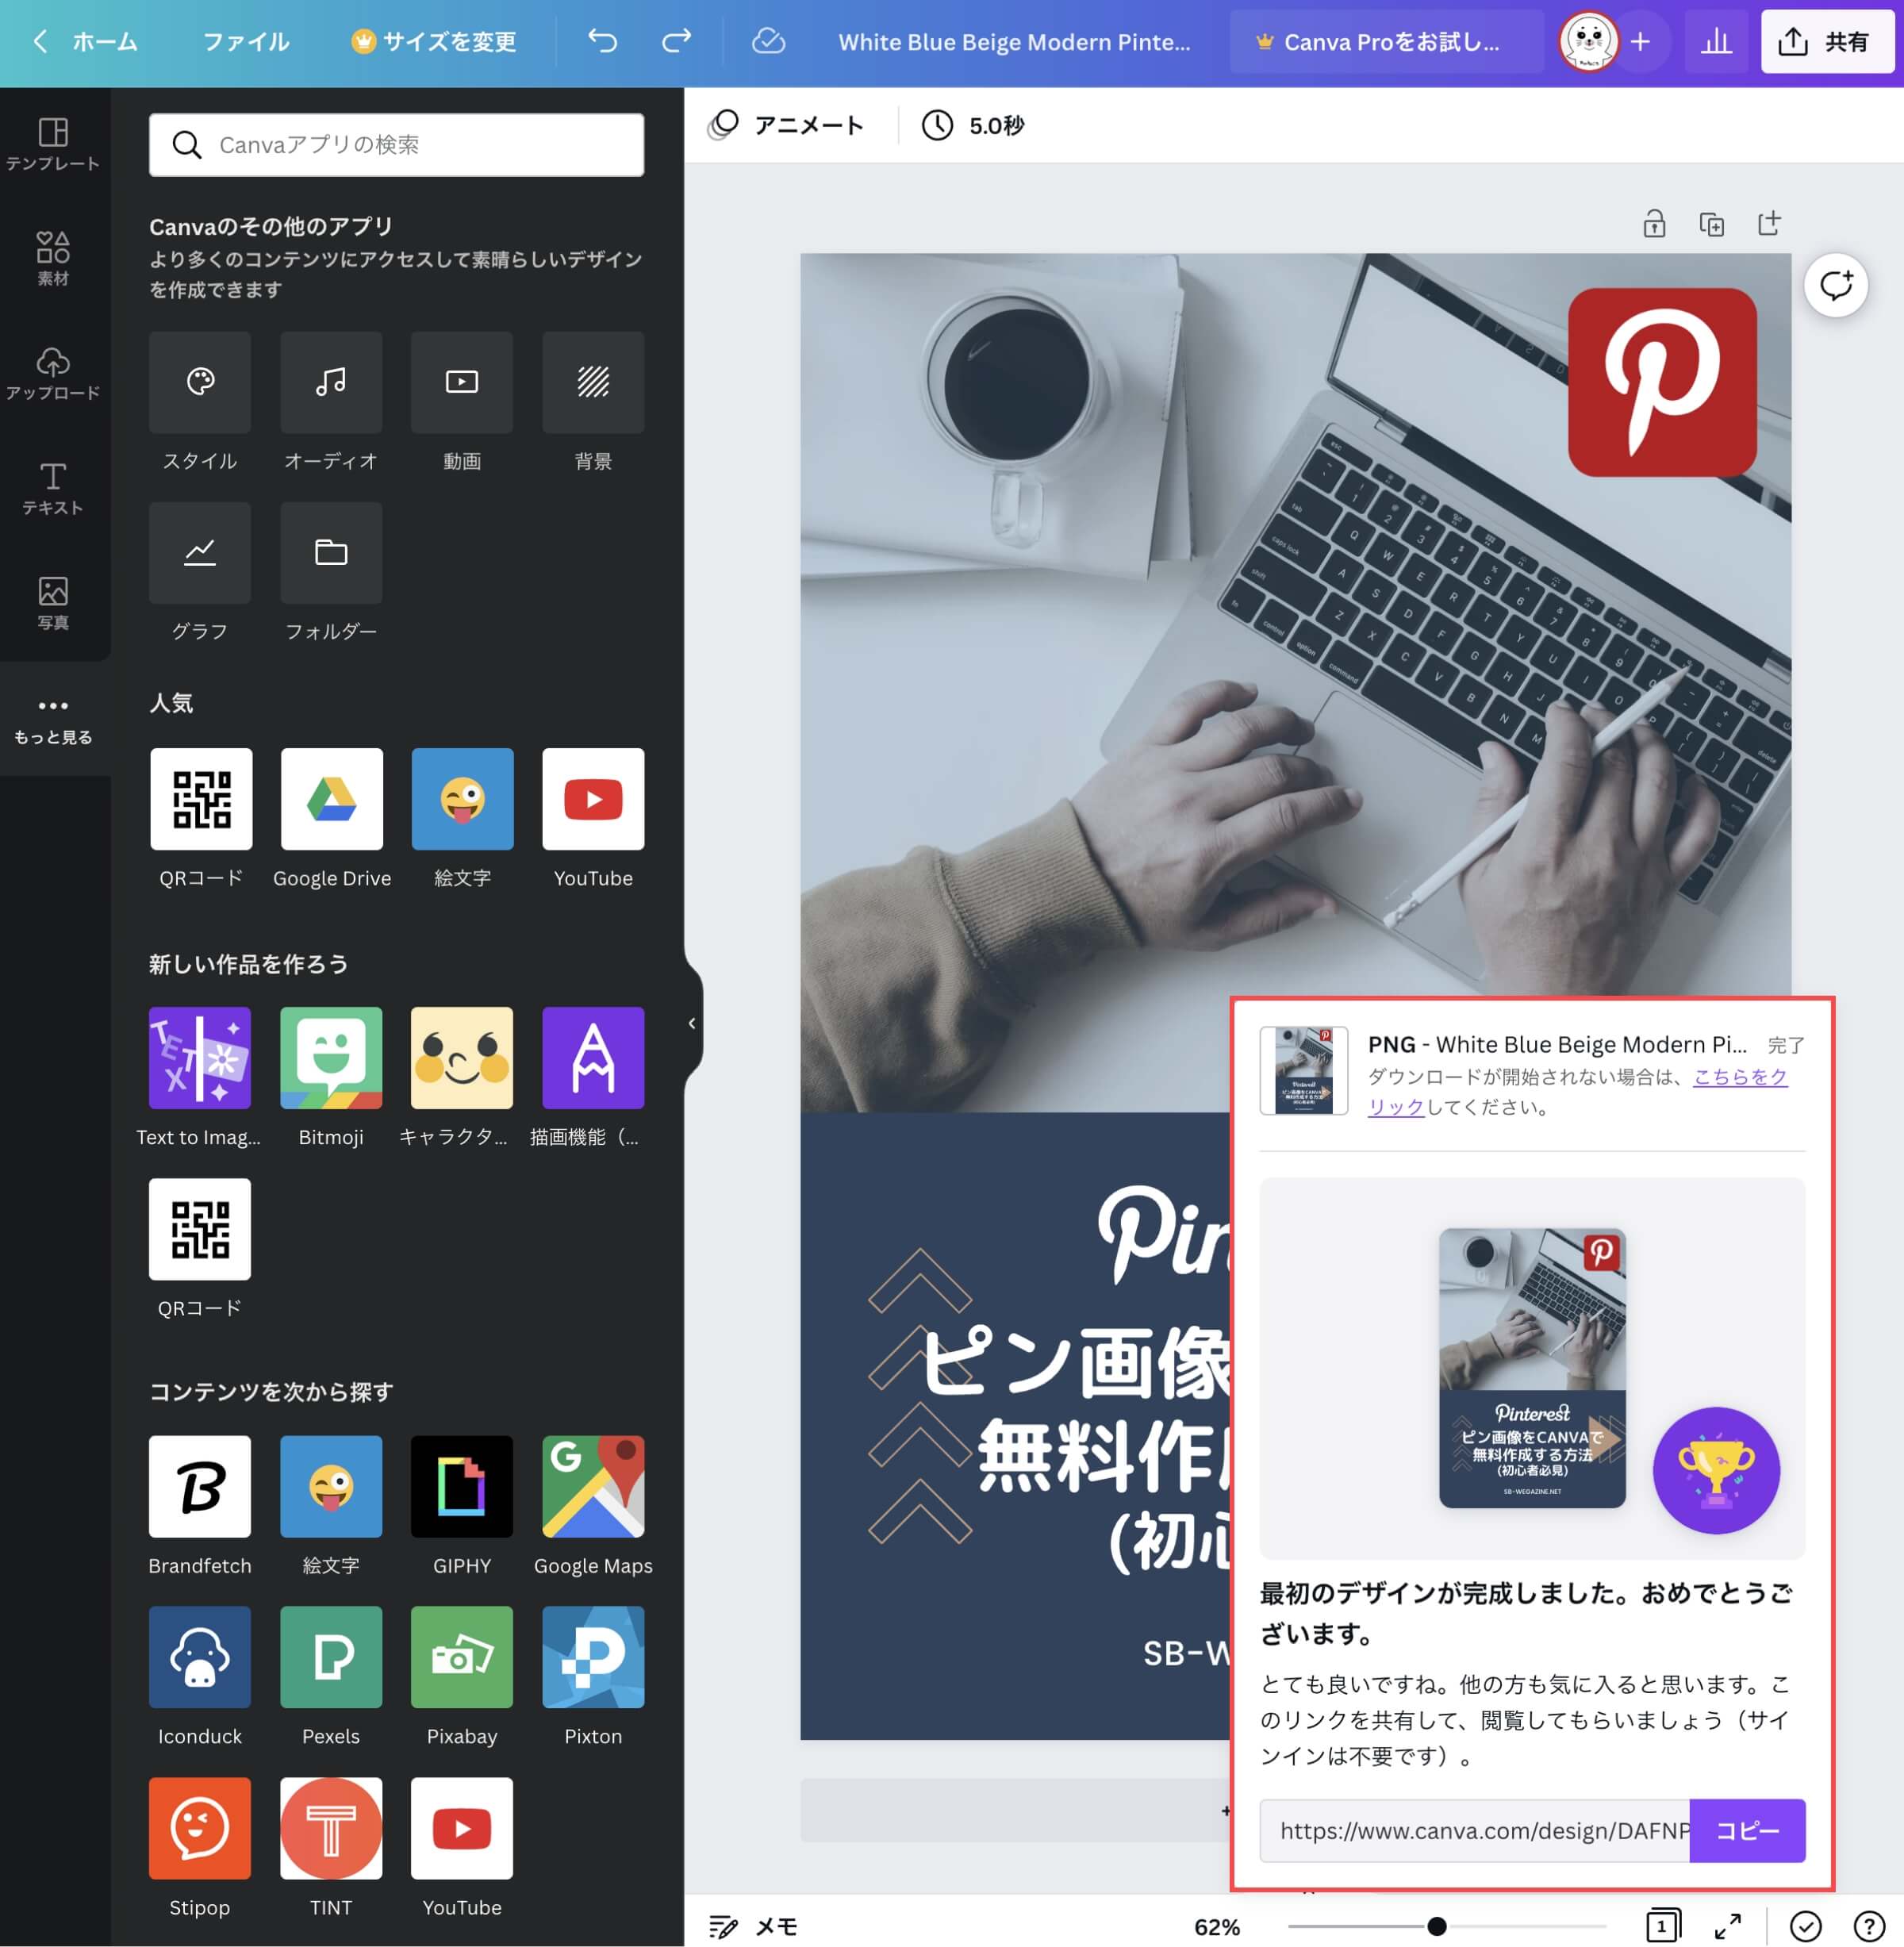Open the 5.0秒 page duration setting

click(973, 125)
